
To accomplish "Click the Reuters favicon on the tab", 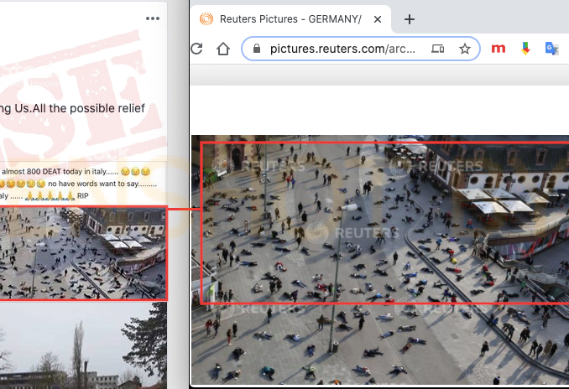I will (206, 18).
